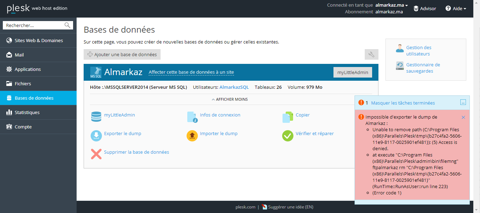Open the almarkaz.ma user dropdown
Screen dimensions: 480x213
tap(391, 5)
